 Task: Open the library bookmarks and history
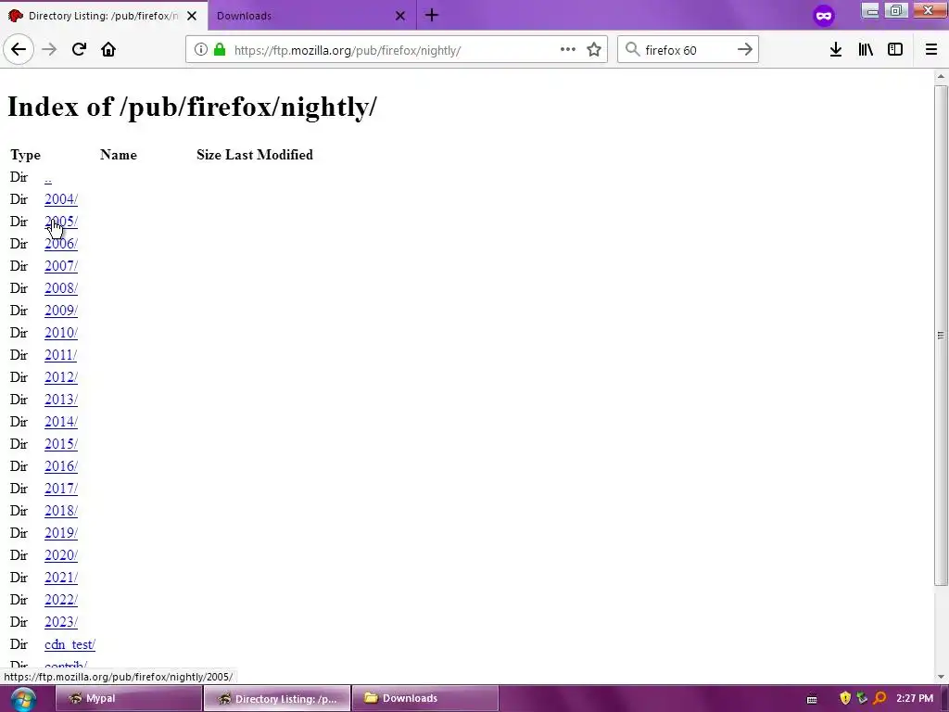(866, 50)
